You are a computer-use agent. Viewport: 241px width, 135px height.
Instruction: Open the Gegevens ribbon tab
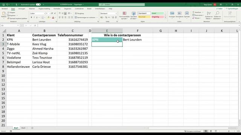(68, 9)
